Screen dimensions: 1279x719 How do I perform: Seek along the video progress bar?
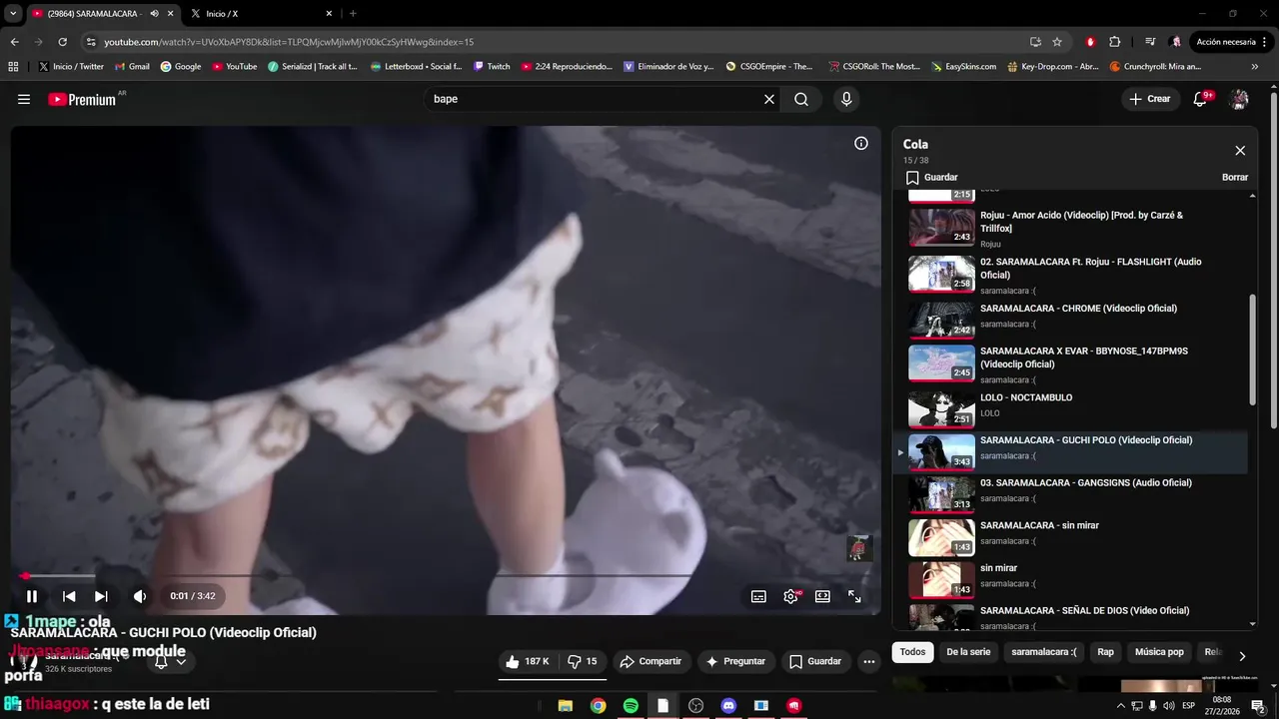pyautogui.click(x=446, y=575)
